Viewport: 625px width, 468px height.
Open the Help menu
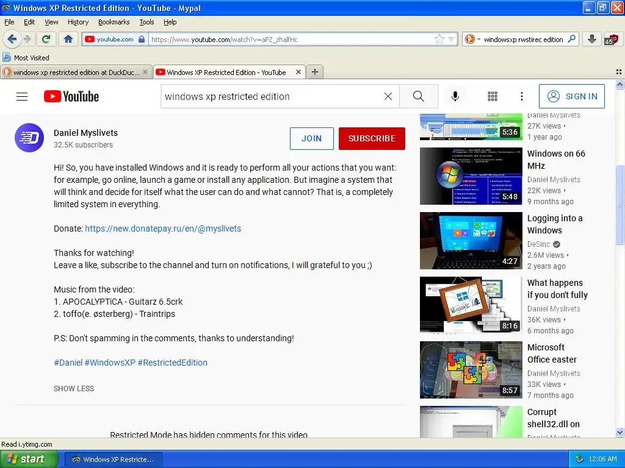click(170, 22)
